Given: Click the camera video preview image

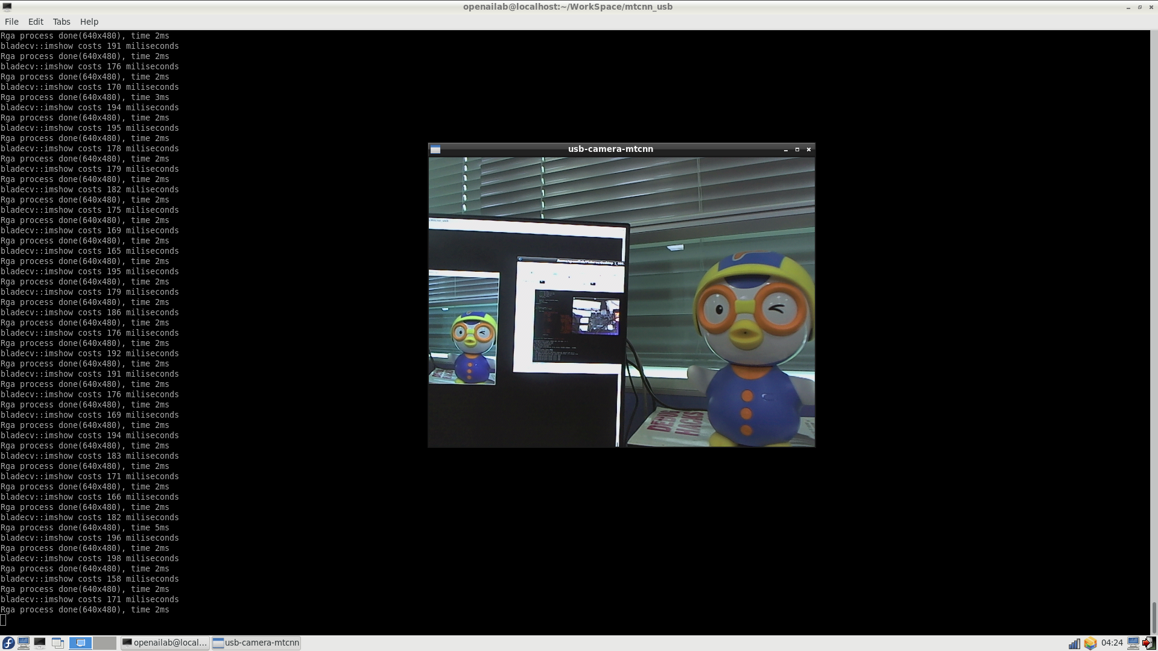Looking at the screenshot, I should click(622, 302).
